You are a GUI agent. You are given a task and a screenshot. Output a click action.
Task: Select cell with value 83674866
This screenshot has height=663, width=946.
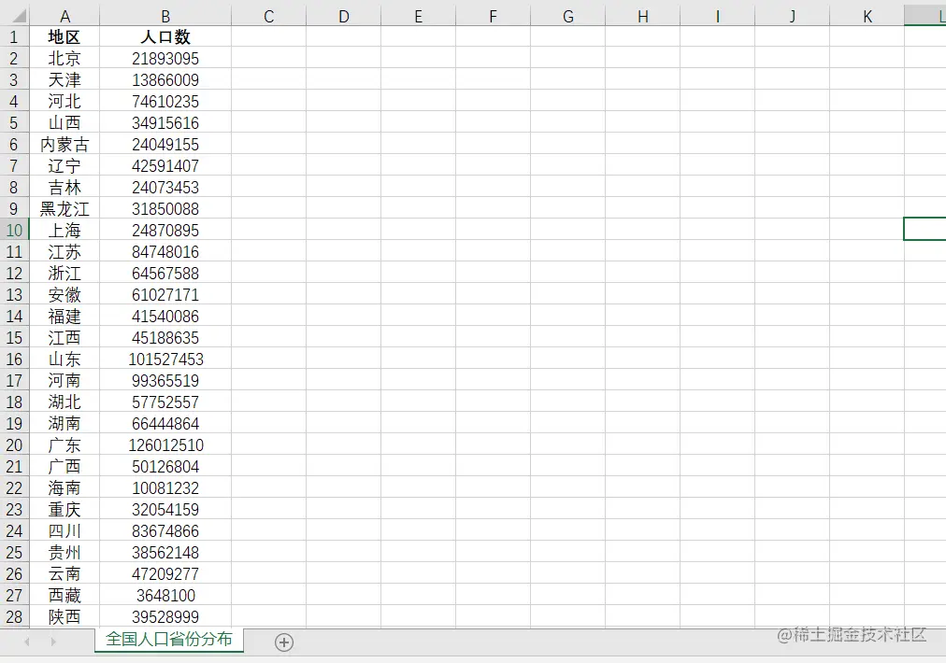[x=165, y=531]
